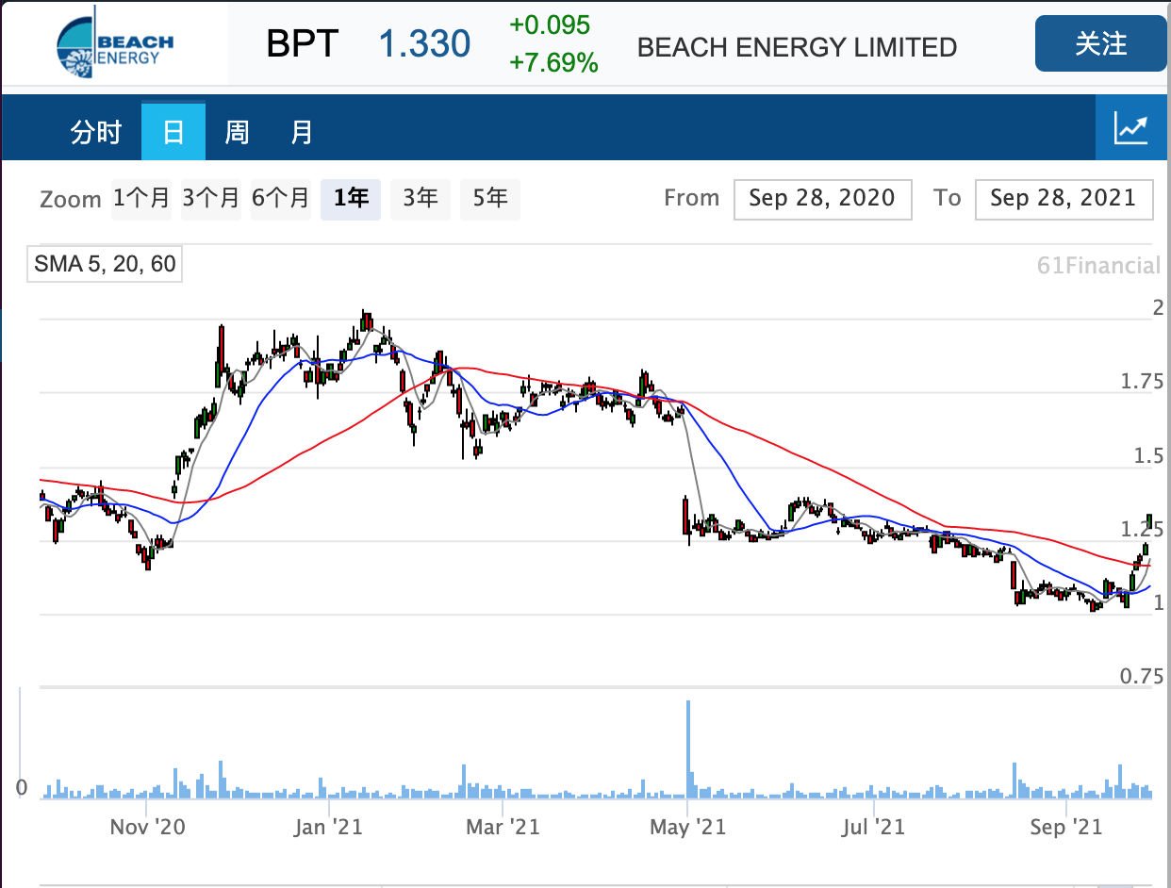Click the tallest volume bar near May '21
The width and height of the screenshot is (1171, 888).
tap(688, 749)
